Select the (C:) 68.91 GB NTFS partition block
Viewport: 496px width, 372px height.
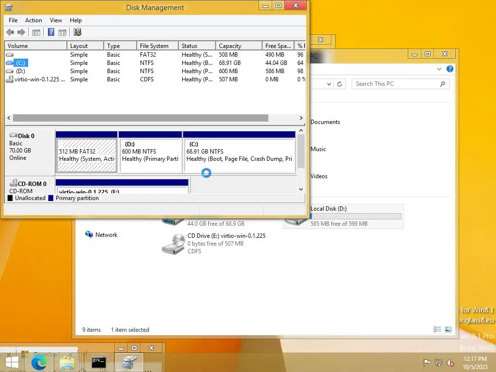pos(239,152)
